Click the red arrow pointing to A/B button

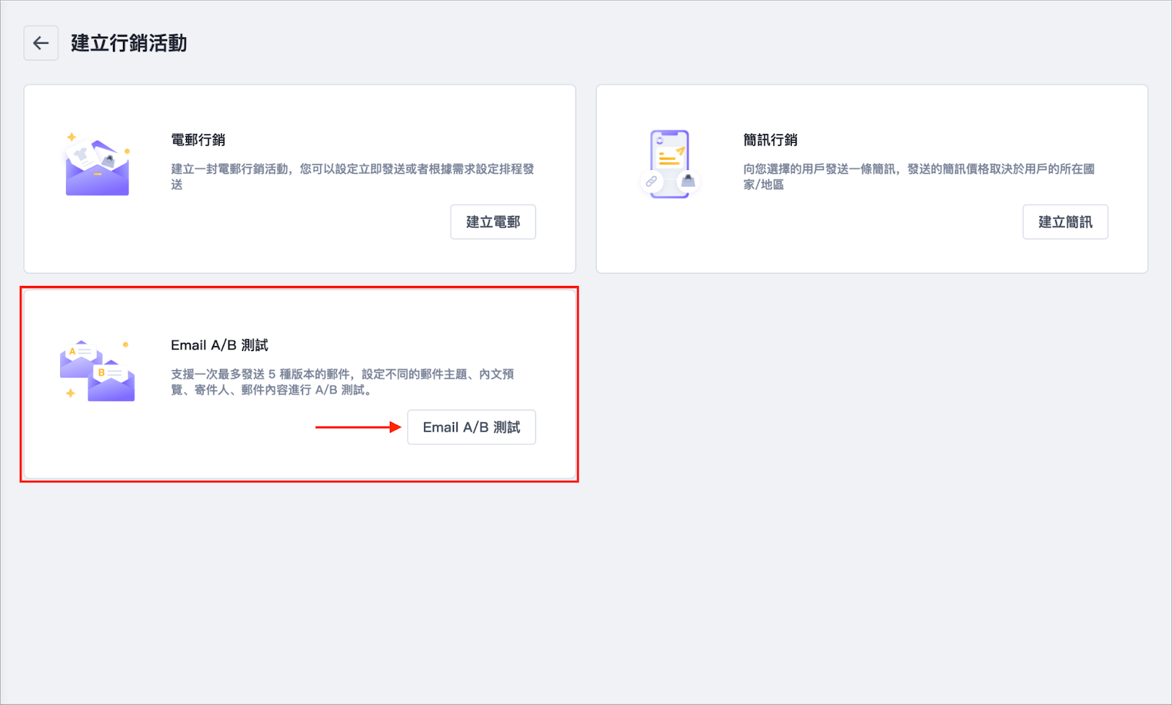point(357,427)
